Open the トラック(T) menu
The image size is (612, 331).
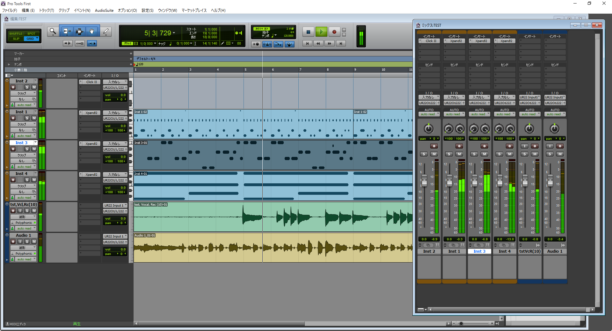pyautogui.click(x=47, y=11)
